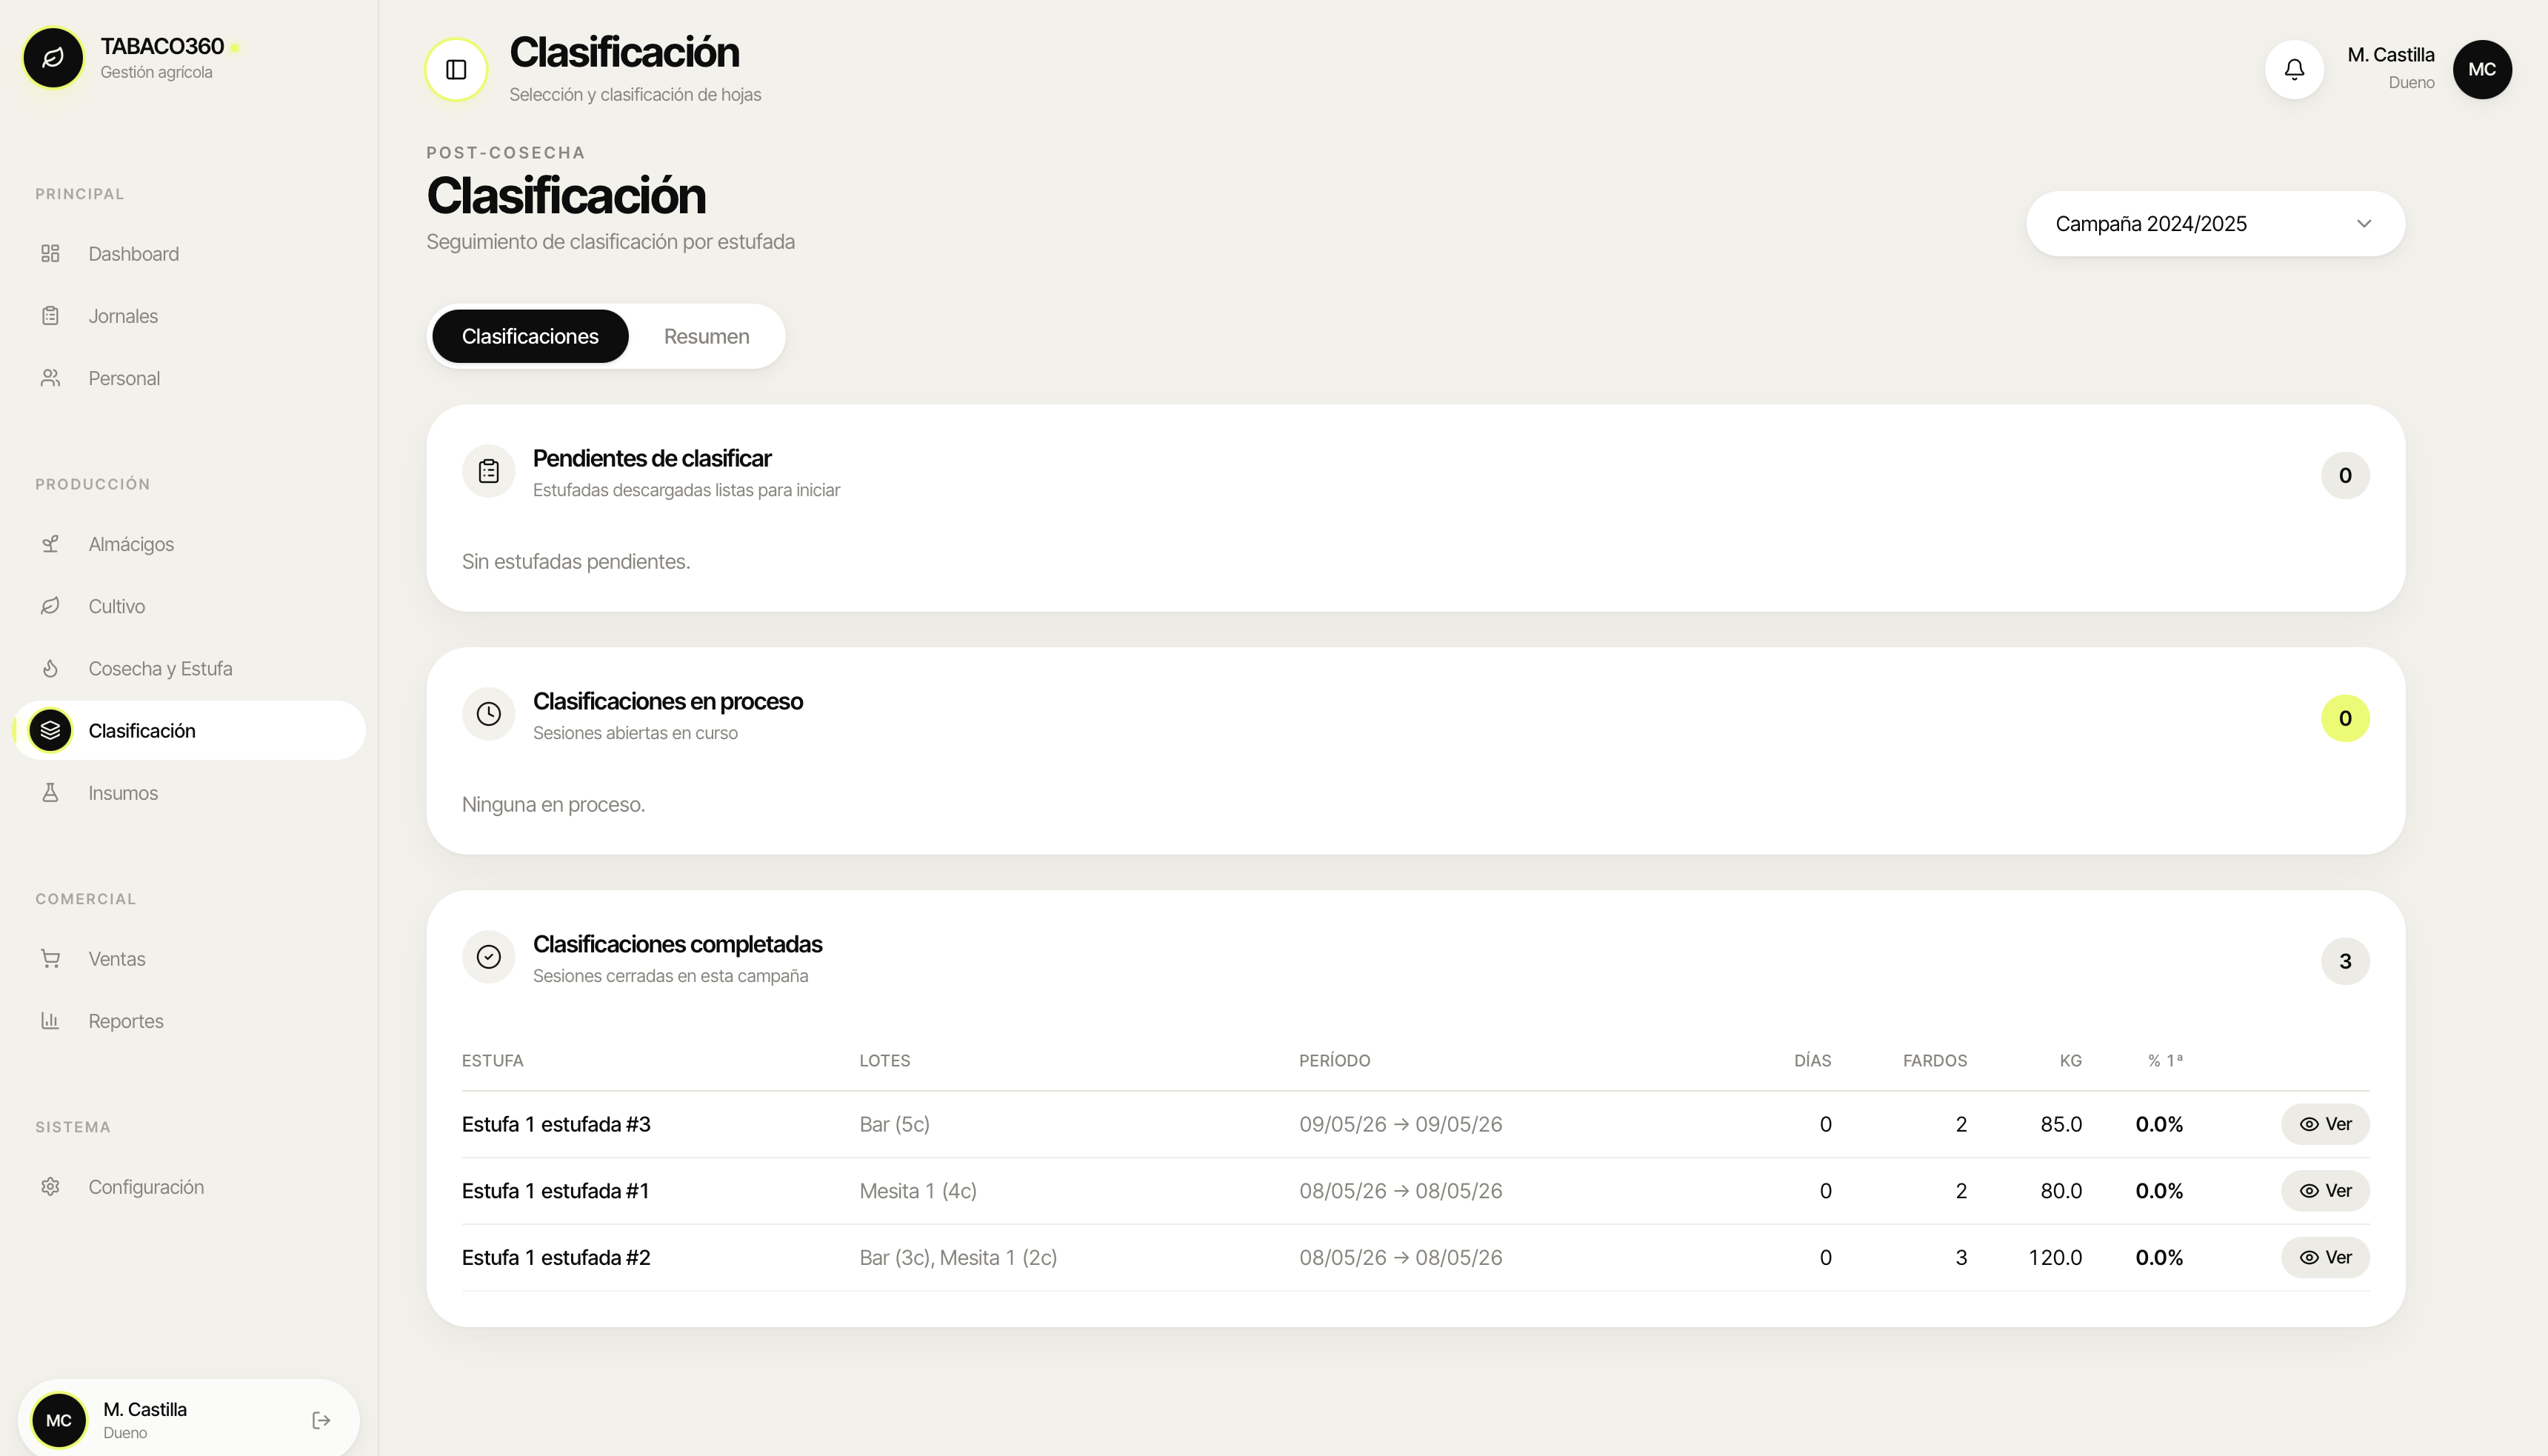Click the M. Castilla name in header

pyautogui.click(x=2390, y=55)
